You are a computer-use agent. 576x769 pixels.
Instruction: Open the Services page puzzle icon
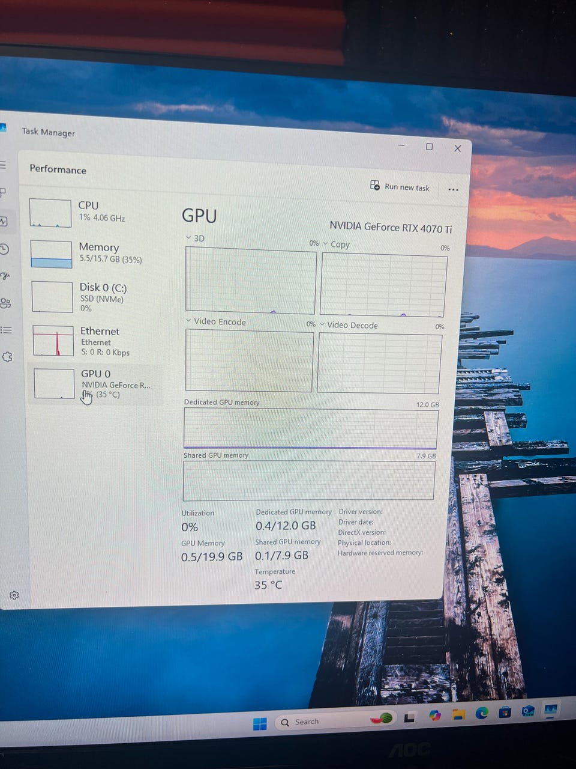[7, 357]
